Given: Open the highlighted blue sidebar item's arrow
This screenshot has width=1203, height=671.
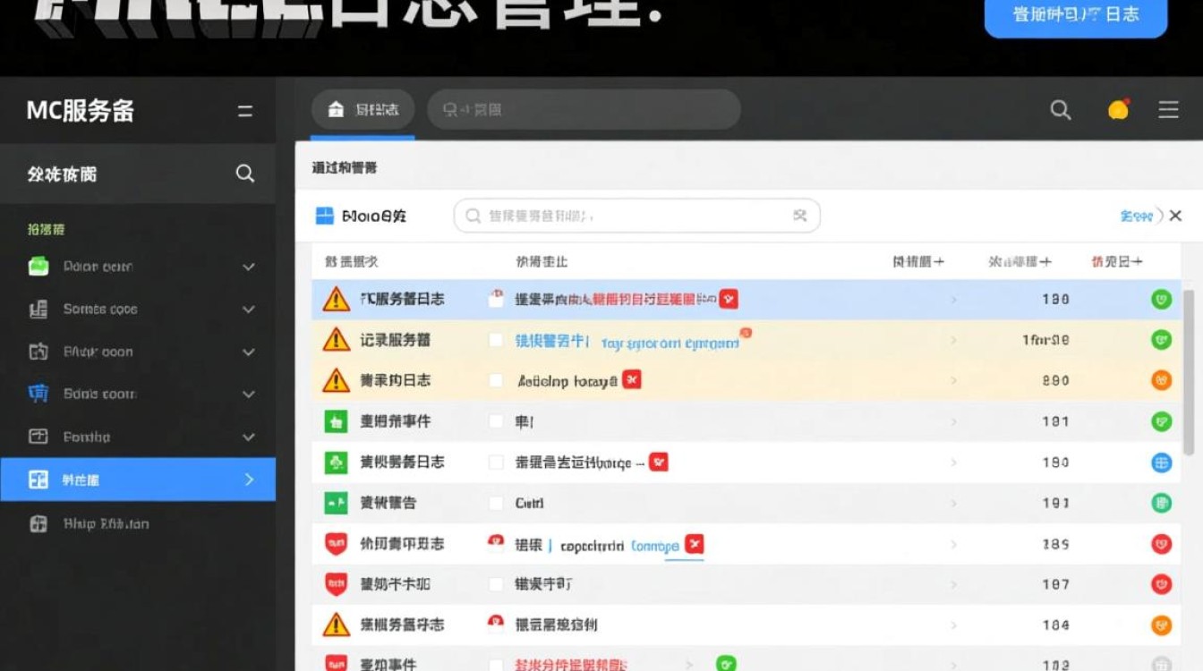Looking at the screenshot, I should coord(249,480).
